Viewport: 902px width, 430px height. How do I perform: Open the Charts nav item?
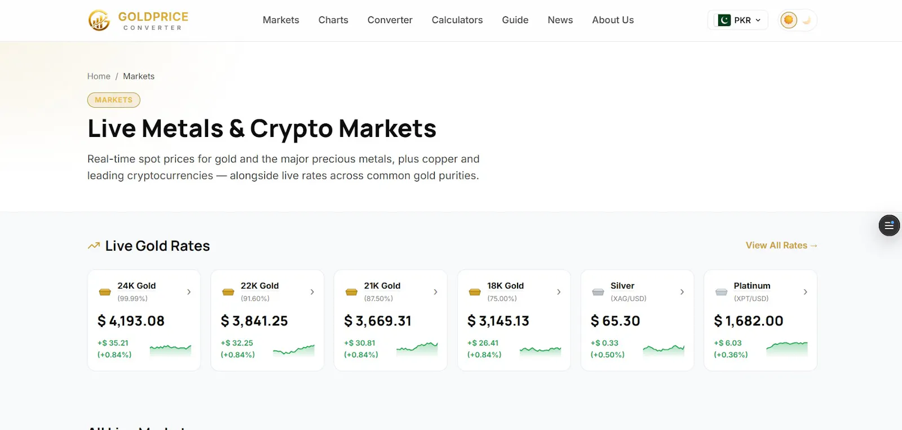(333, 20)
